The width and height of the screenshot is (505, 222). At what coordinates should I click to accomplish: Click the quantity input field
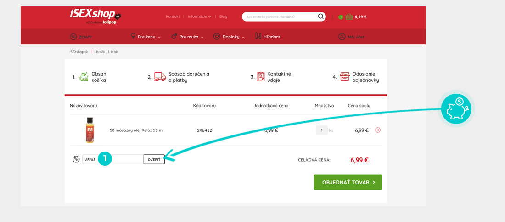(x=321, y=130)
